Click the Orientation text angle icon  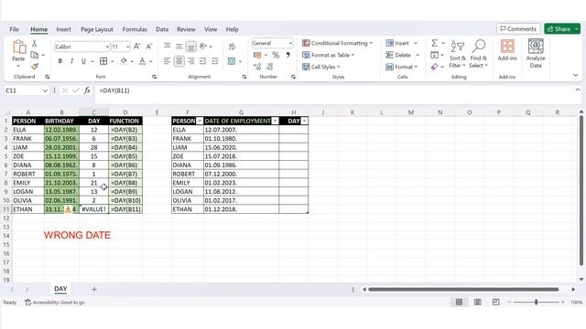[x=203, y=47]
